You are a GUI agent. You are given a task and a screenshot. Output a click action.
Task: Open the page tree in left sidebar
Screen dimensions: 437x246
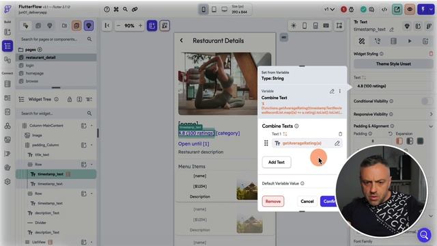8,46
